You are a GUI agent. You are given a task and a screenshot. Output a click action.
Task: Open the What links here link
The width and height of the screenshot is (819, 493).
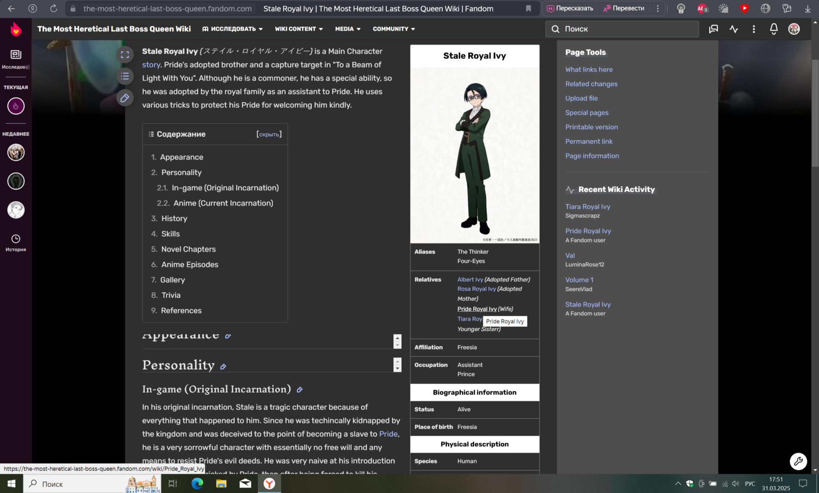point(589,69)
